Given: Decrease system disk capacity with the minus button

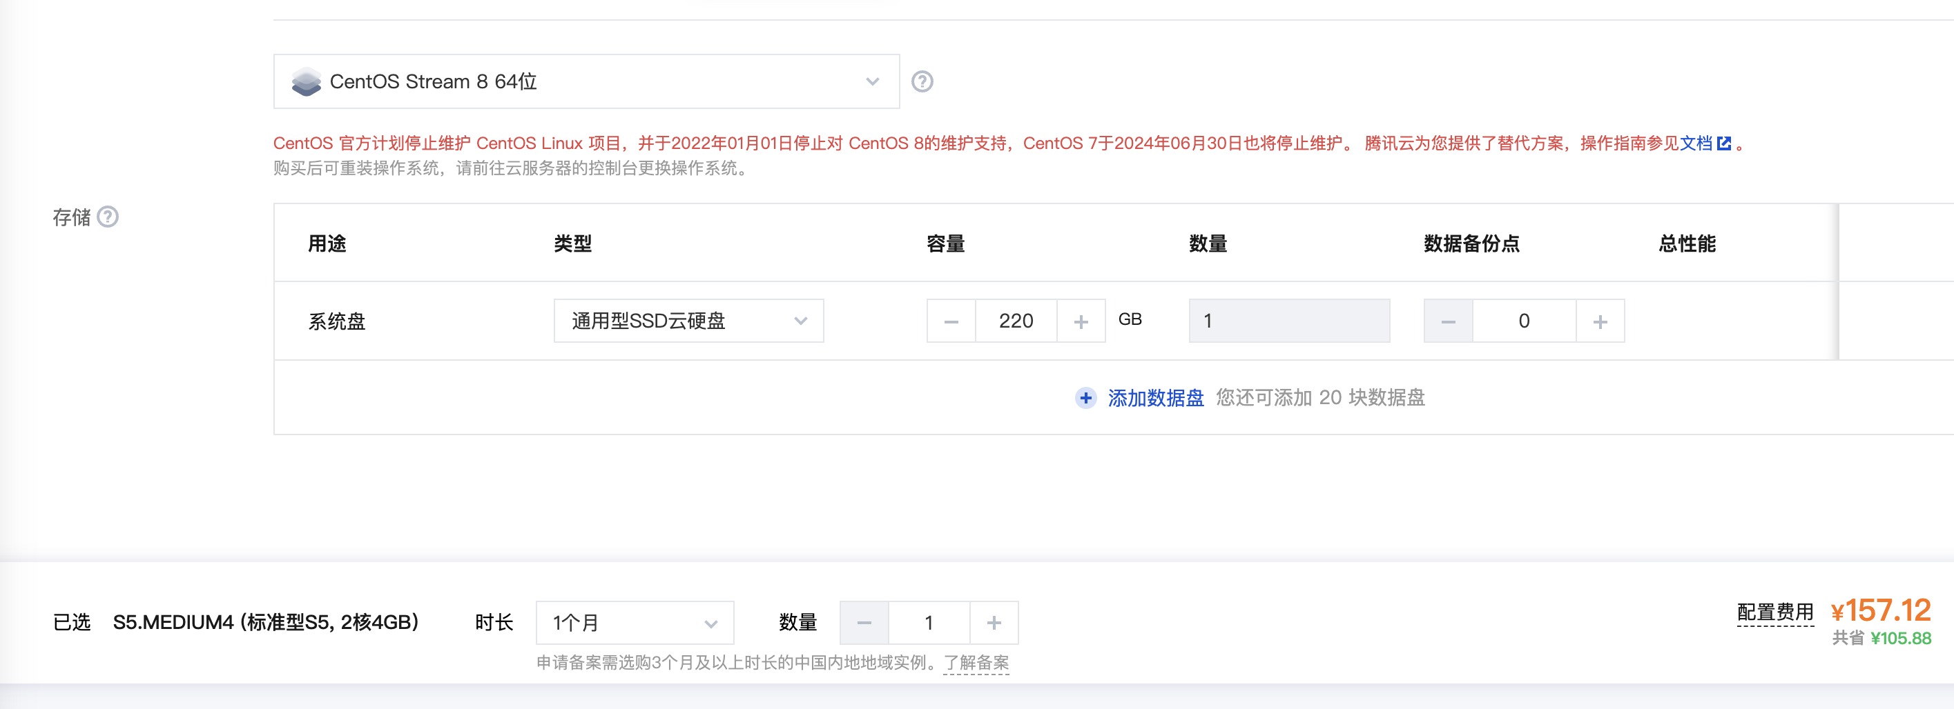Looking at the screenshot, I should [951, 321].
